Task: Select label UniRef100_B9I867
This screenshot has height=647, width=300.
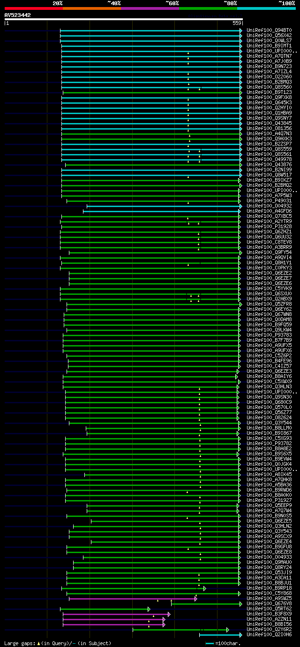Action: coord(269,433)
